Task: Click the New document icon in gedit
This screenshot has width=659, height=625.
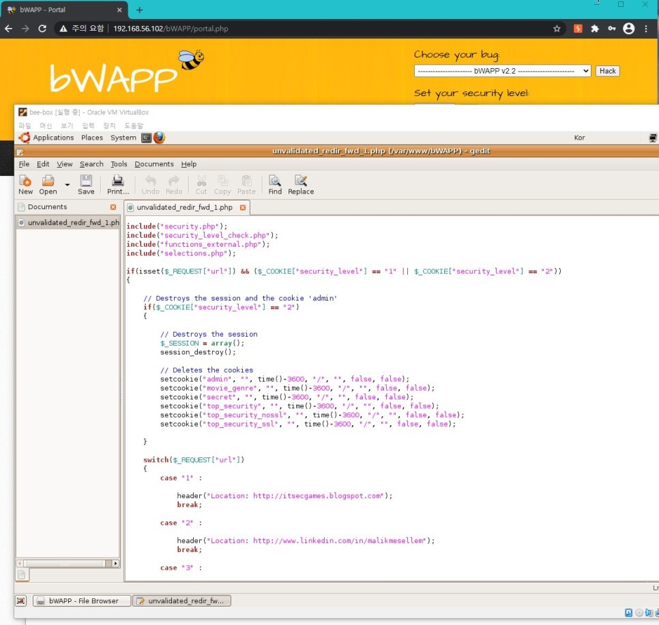Action: point(25,185)
